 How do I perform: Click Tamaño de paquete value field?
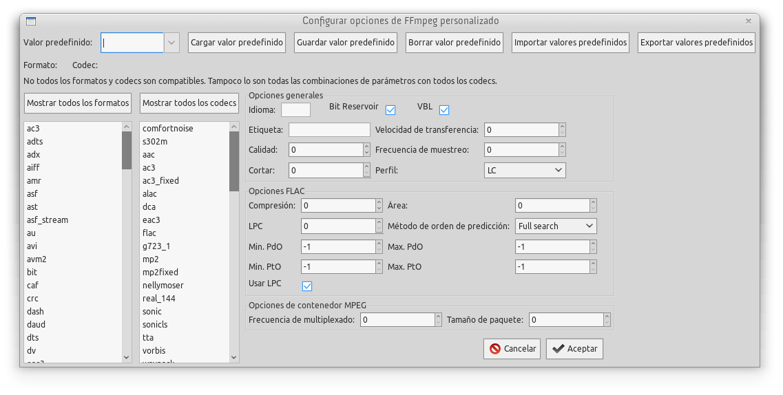tap(566, 320)
